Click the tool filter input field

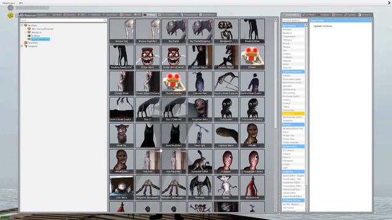point(295,20)
